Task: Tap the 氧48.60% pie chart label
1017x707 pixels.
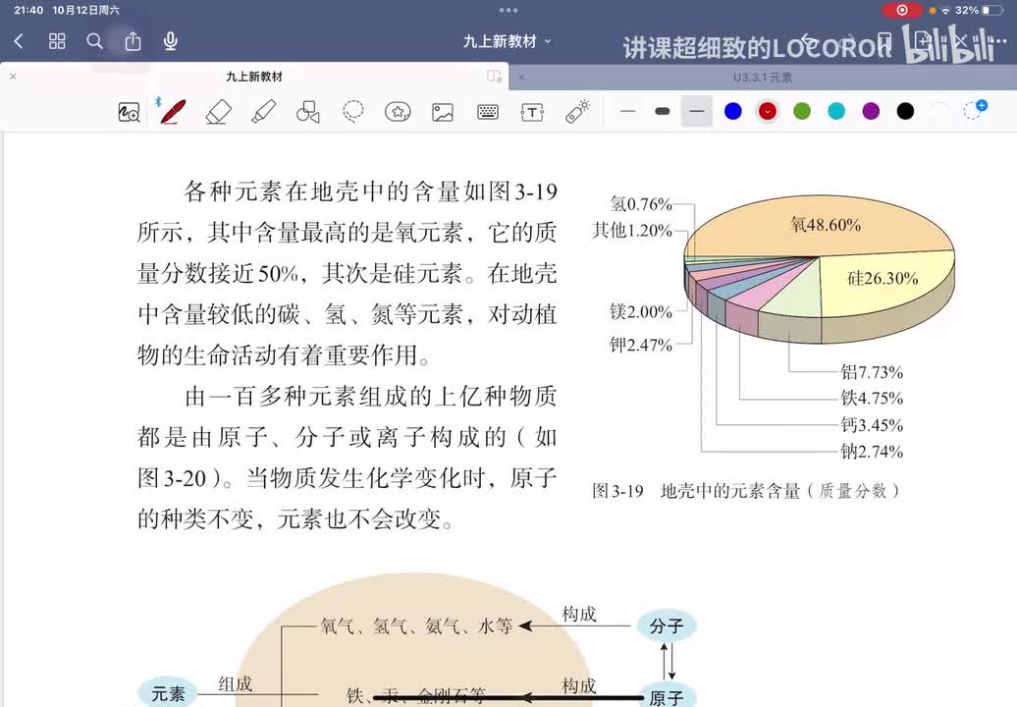Action: tap(826, 225)
